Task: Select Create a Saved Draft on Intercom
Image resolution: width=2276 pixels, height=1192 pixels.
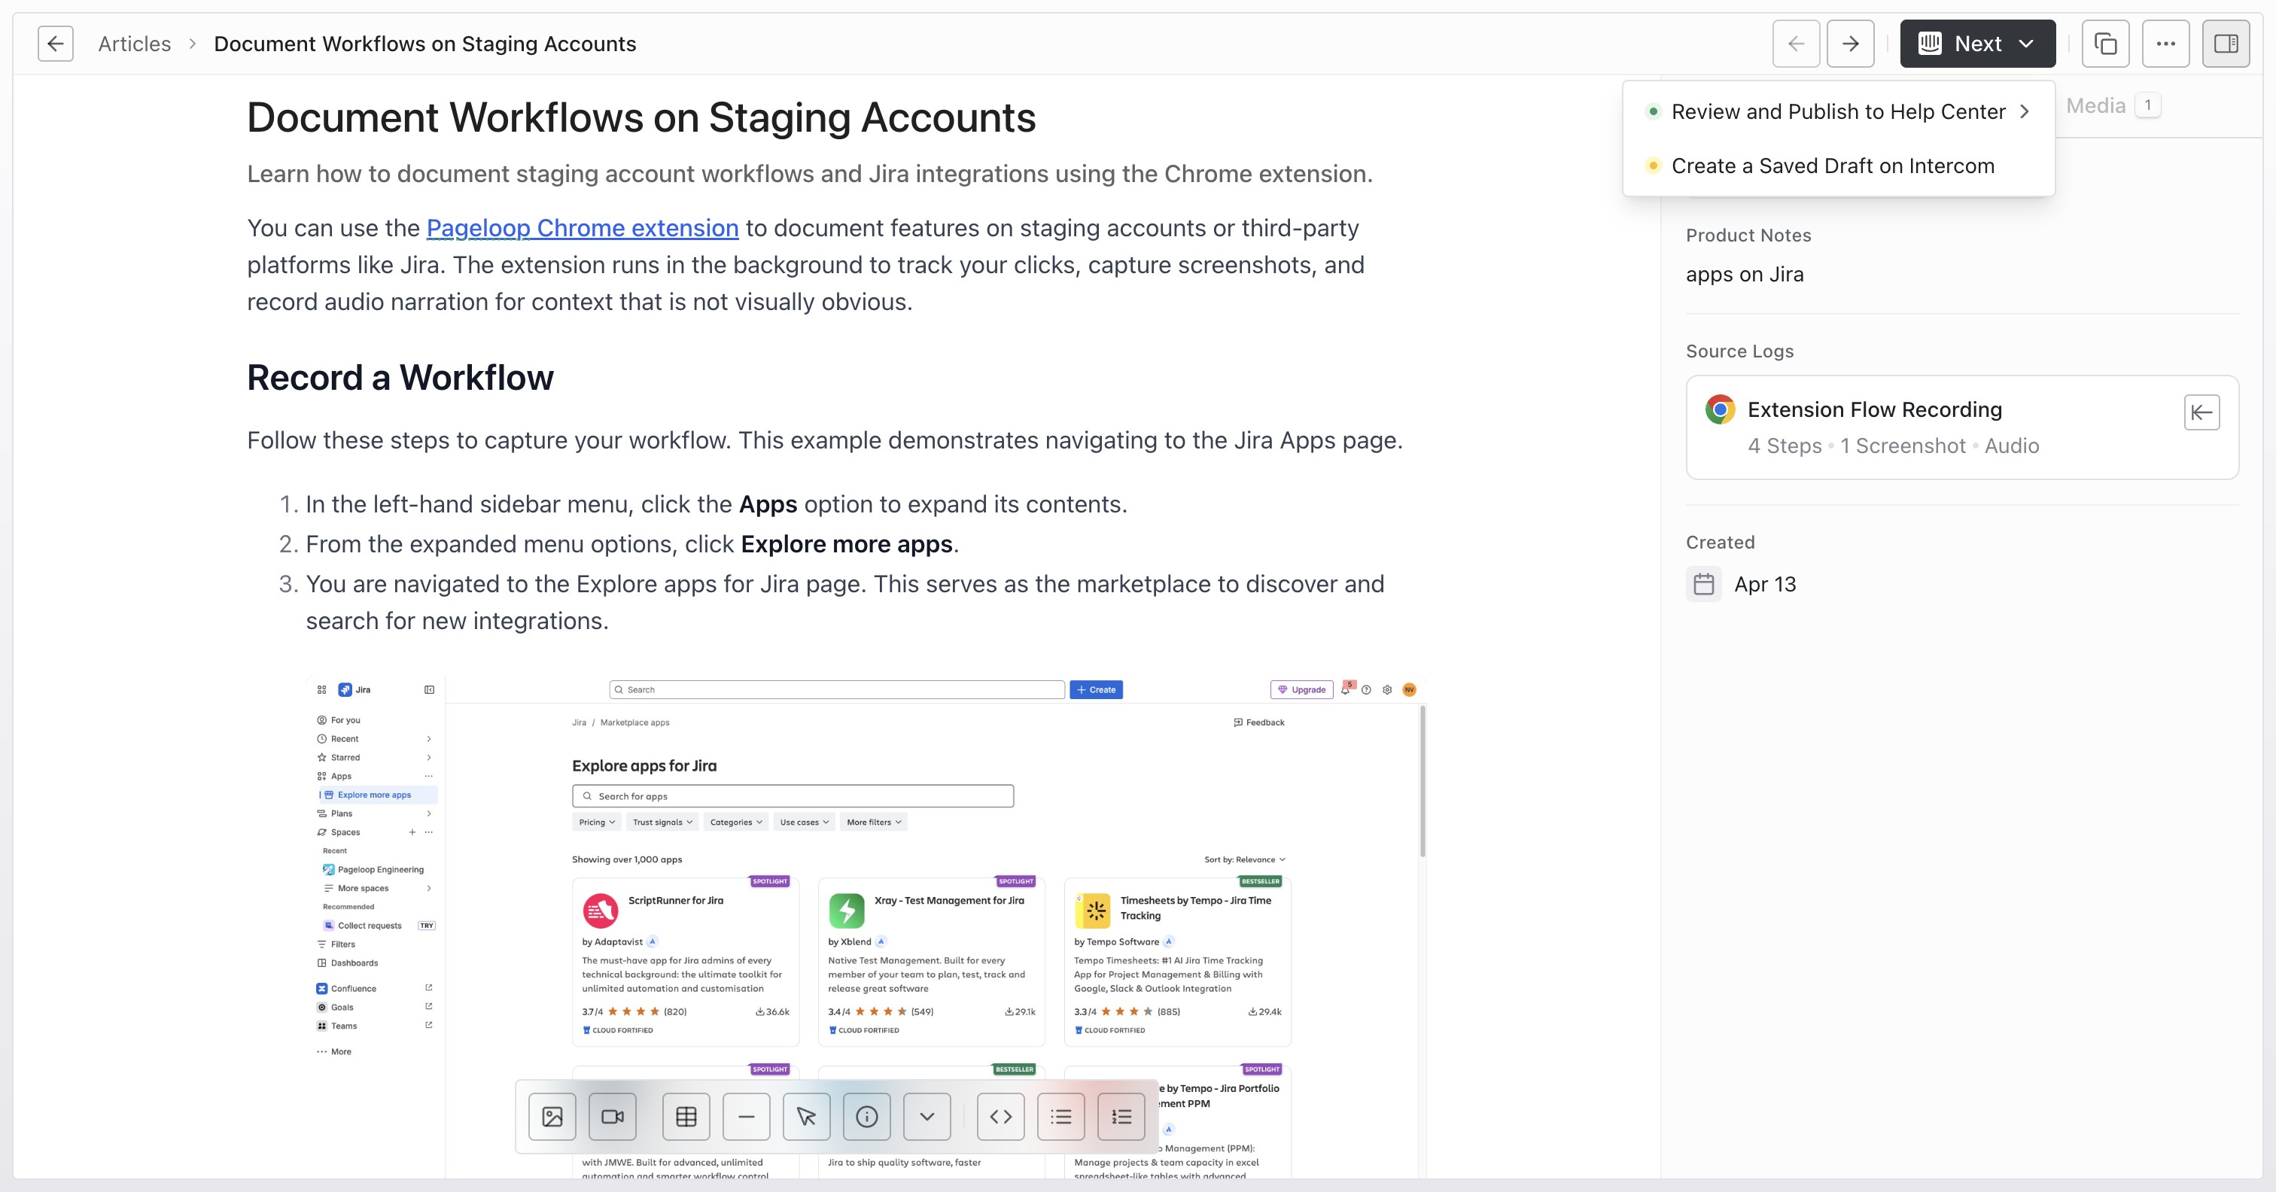Action: coord(1833,166)
